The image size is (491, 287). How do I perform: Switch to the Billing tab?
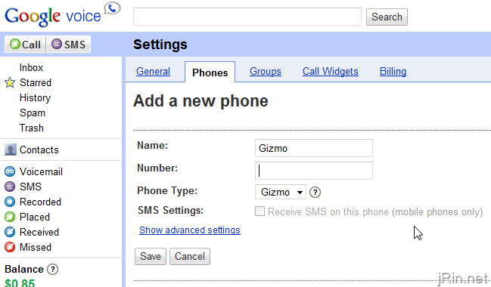click(393, 71)
